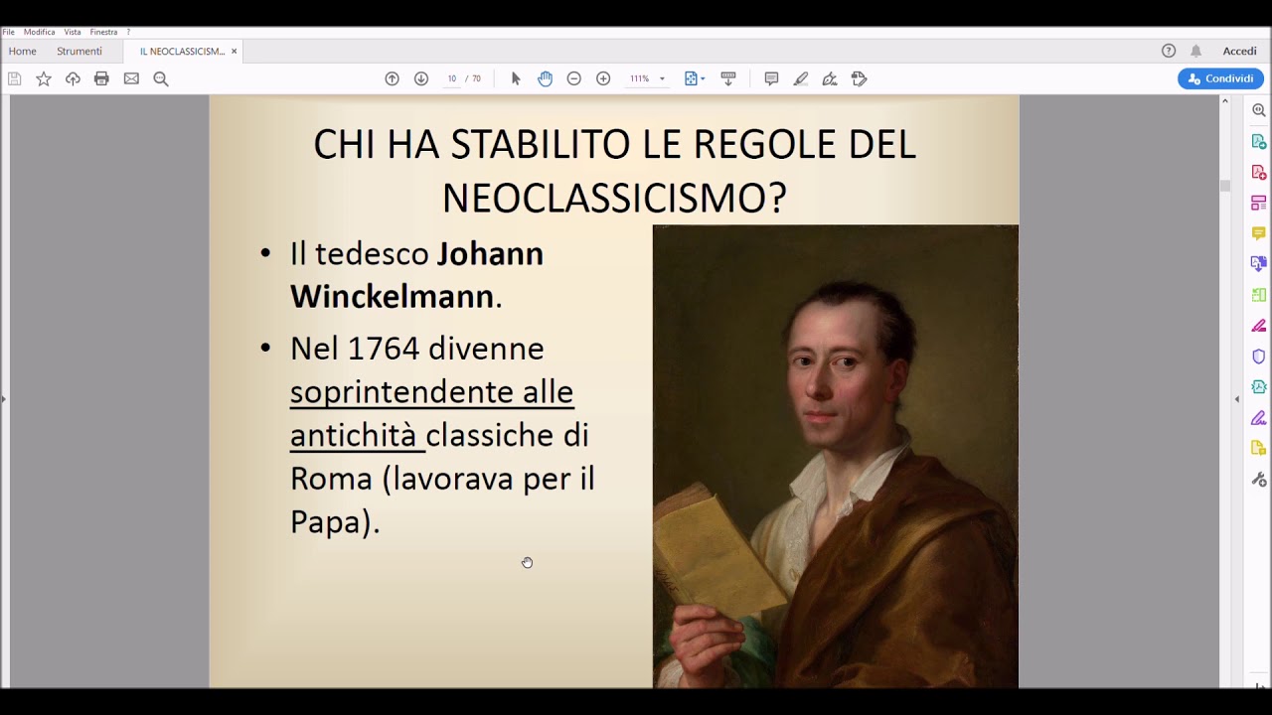The width and height of the screenshot is (1272, 715).
Task: Send the file by email envelope icon
Action: (x=131, y=78)
